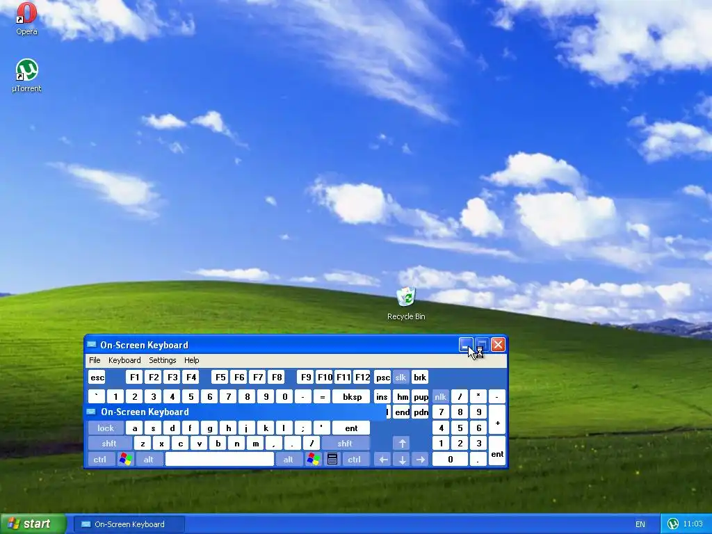This screenshot has height=534, width=712.
Task: Click the letter z key
Action: pyautogui.click(x=143, y=444)
